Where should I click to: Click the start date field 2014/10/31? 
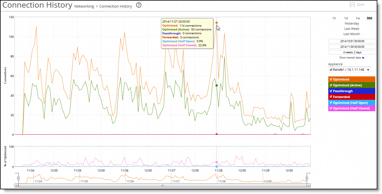(352, 41)
